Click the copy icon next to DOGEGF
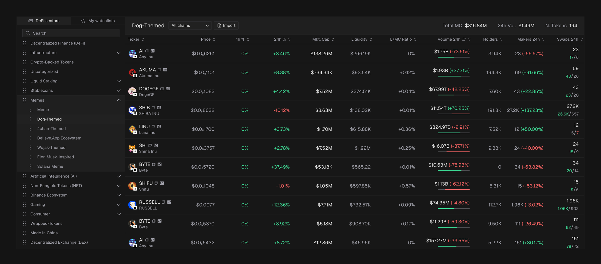The width and height of the screenshot is (601, 264). [x=162, y=89]
